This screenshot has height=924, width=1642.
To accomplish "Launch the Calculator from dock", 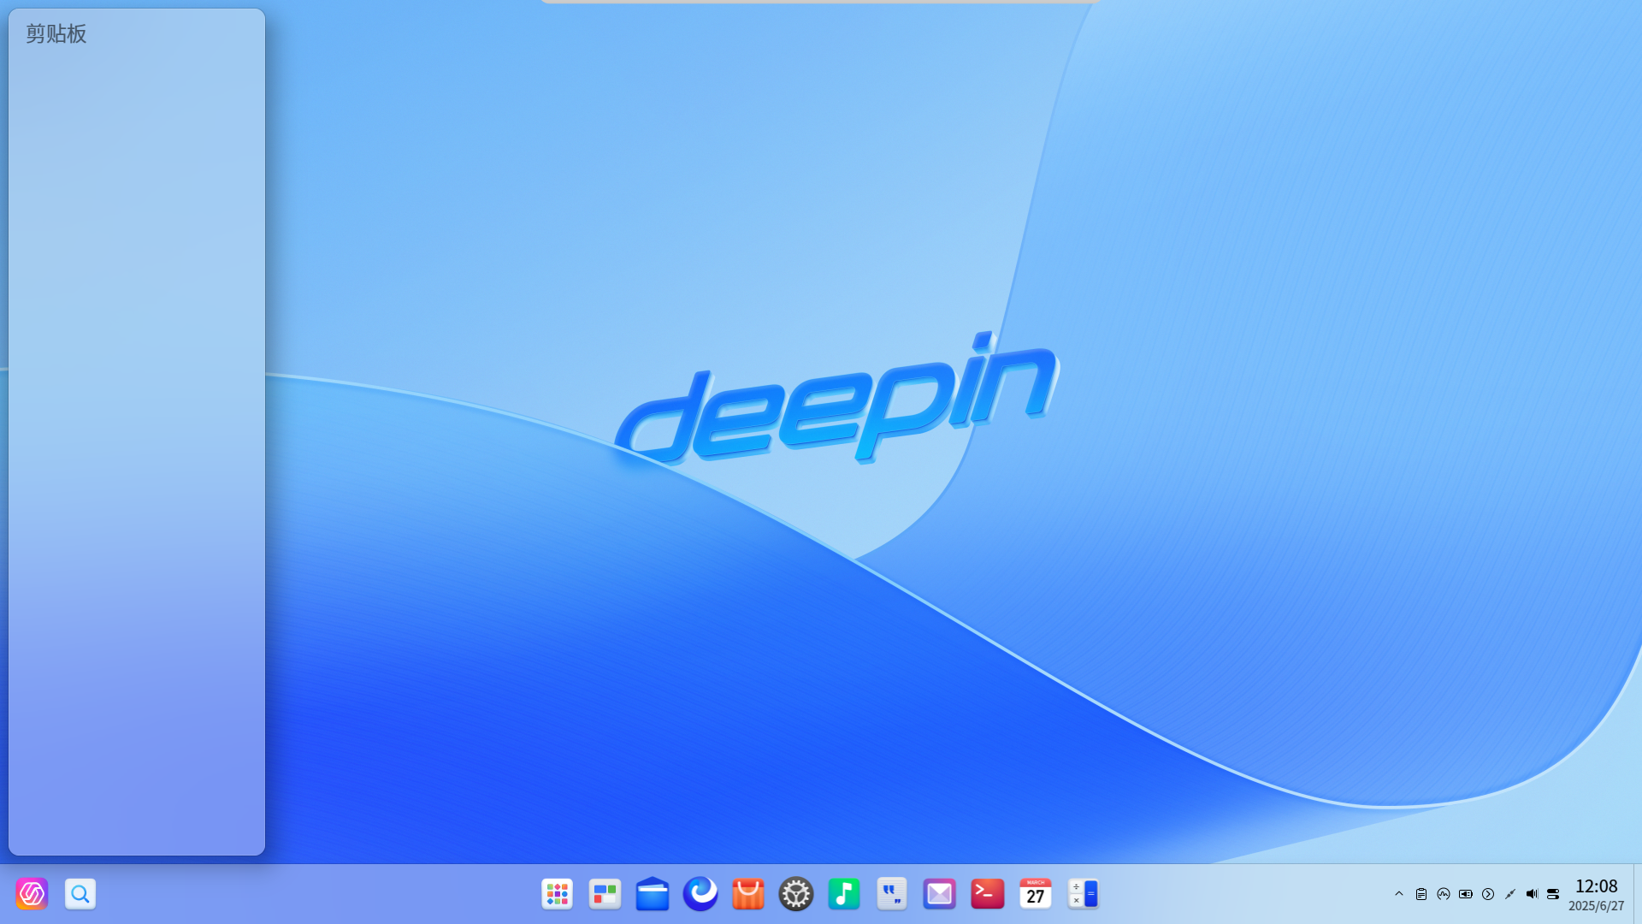I will 1084,894.
